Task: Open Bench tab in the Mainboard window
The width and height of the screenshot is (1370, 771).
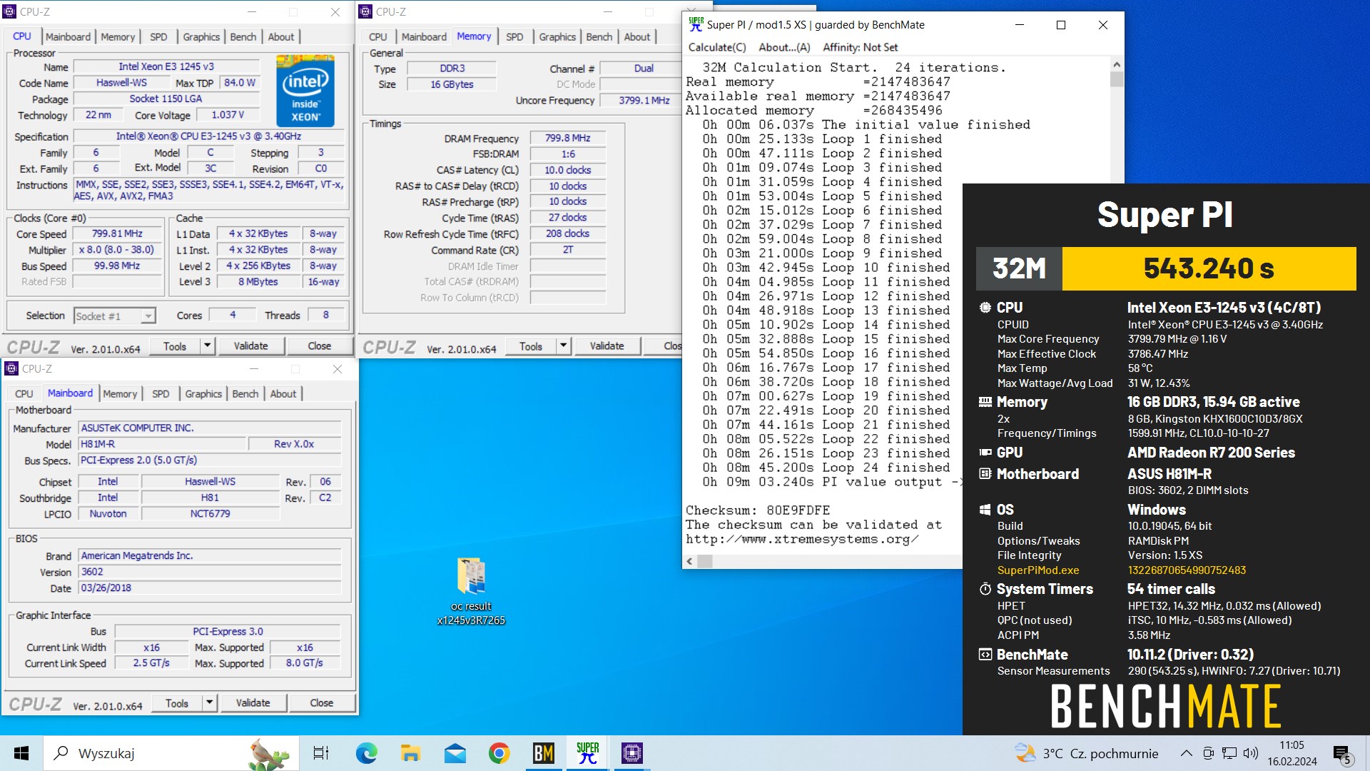Action: pos(245,393)
